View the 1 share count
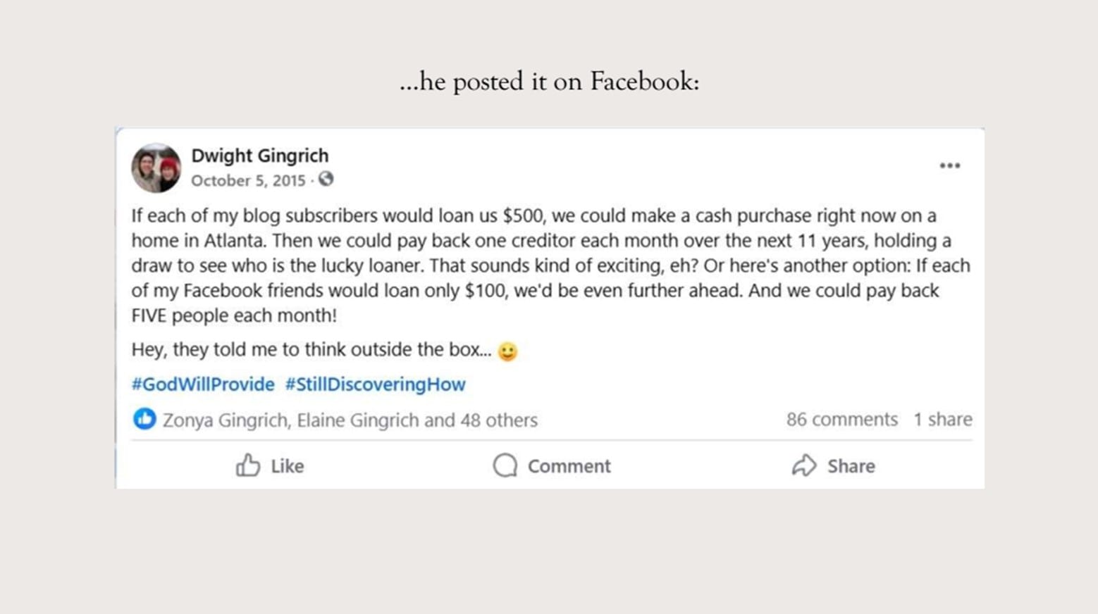Image resolution: width=1098 pixels, height=614 pixels. tap(942, 420)
